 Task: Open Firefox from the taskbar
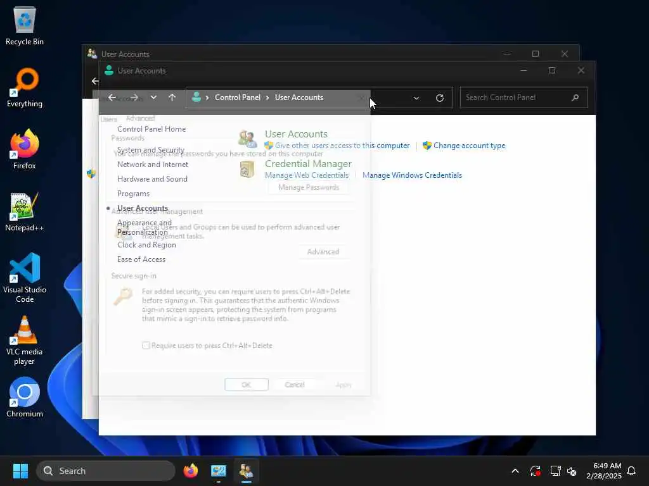[190, 471]
